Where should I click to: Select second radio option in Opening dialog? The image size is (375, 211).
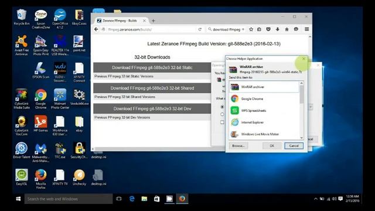click(222, 114)
